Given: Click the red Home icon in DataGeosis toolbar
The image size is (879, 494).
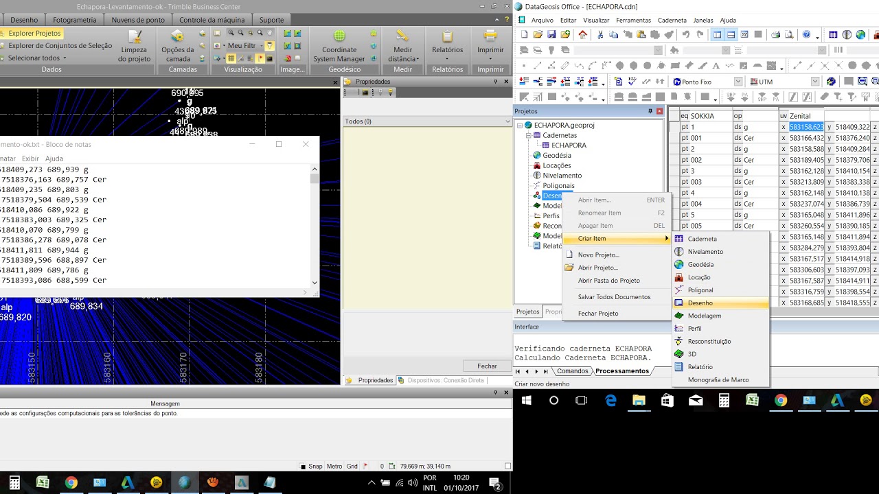Looking at the screenshot, I should pos(583,34).
